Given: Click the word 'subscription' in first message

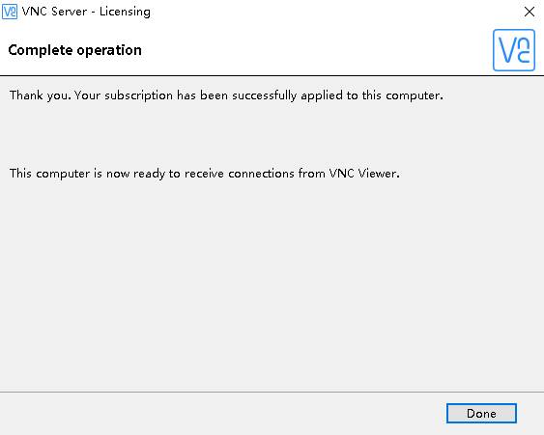Looking at the screenshot, I should 139,95.
